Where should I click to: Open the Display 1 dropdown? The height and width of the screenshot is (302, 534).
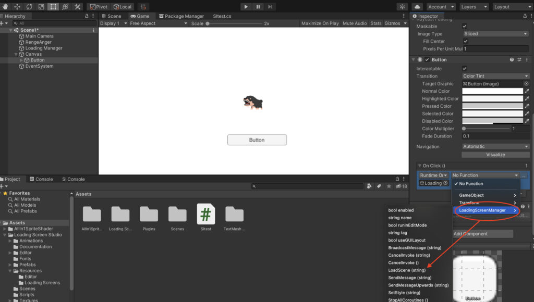113,23
